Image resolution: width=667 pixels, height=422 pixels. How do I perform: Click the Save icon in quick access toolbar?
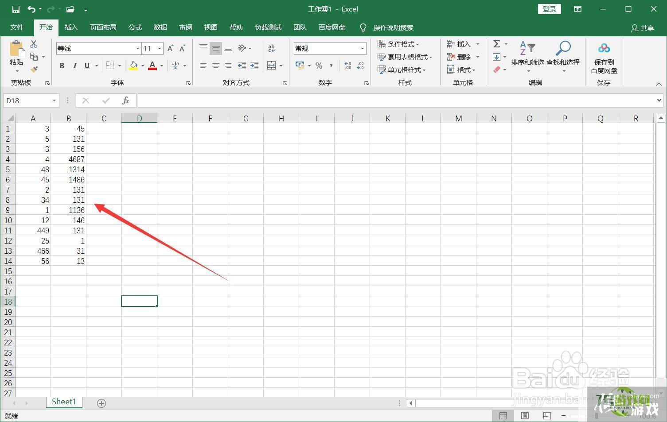point(16,9)
